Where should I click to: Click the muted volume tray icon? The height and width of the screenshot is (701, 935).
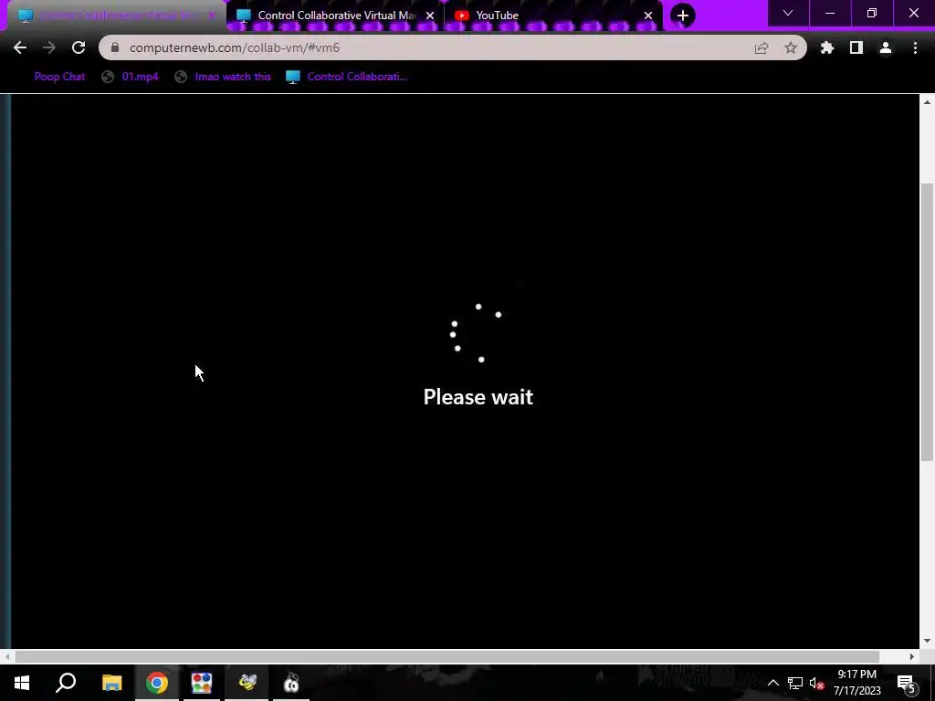[x=816, y=683]
